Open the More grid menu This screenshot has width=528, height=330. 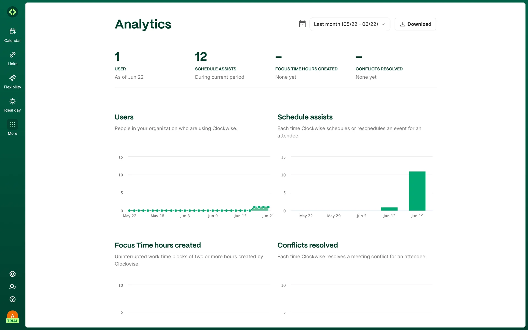click(12, 125)
